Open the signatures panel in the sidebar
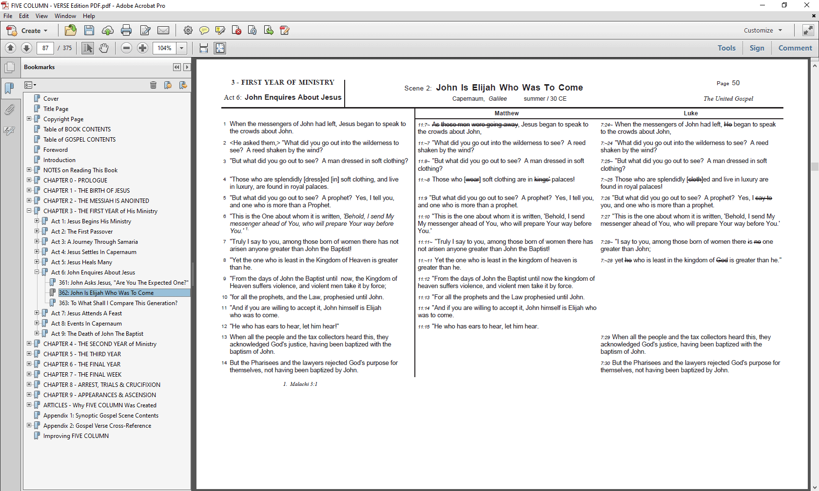819x491 pixels. click(x=10, y=130)
